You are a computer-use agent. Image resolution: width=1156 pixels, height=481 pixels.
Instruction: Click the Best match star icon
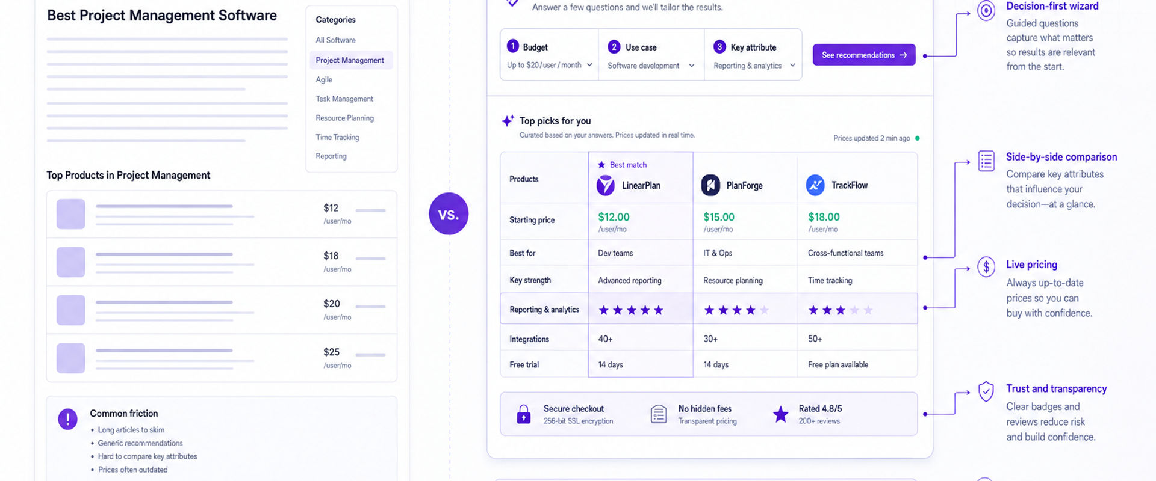601,165
